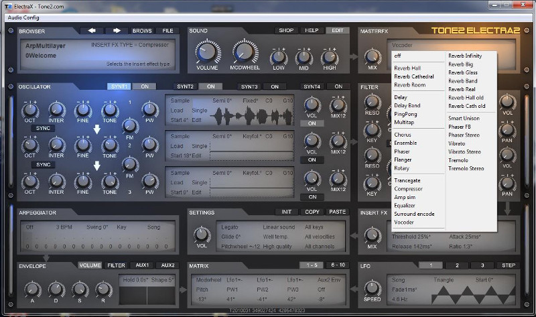Screen dimensions: 536x317
Task: Adjust oscillator 2 INTER knob
Action: point(56,145)
